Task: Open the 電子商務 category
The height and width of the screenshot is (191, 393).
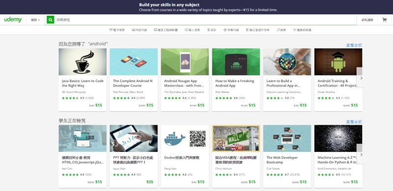Action: [117, 30]
